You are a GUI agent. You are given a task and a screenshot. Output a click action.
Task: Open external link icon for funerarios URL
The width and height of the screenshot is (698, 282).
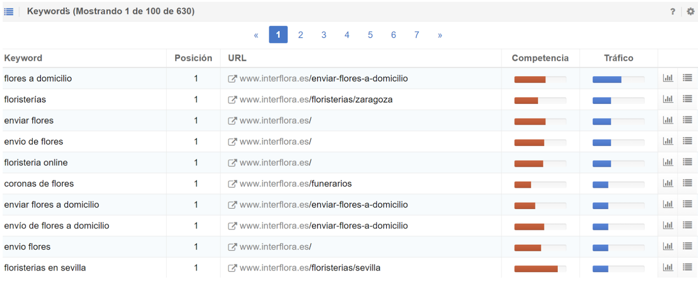pyautogui.click(x=232, y=184)
